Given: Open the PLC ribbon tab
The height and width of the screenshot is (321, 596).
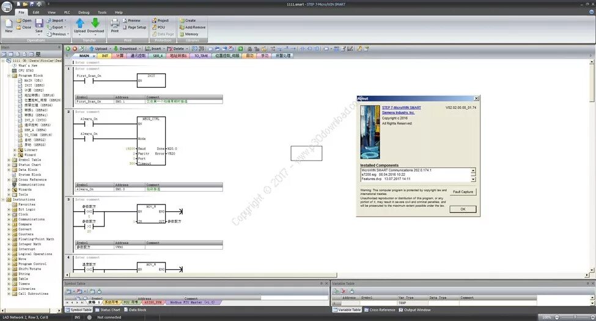Looking at the screenshot, I should 67,12.
